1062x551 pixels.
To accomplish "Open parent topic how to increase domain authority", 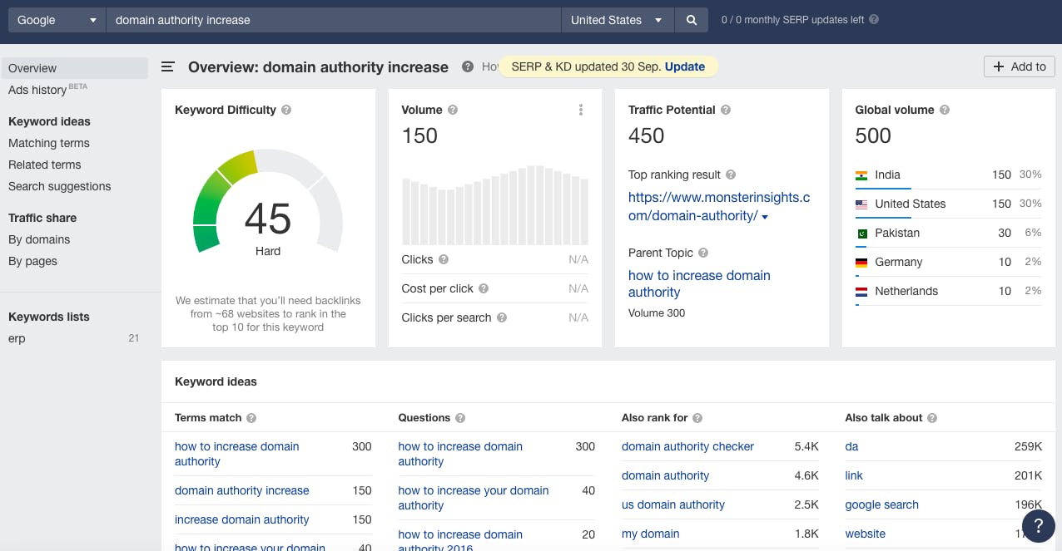I will 699,283.
